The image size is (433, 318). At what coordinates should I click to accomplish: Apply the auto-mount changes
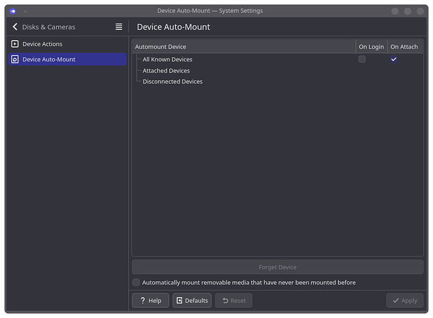click(x=405, y=300)
